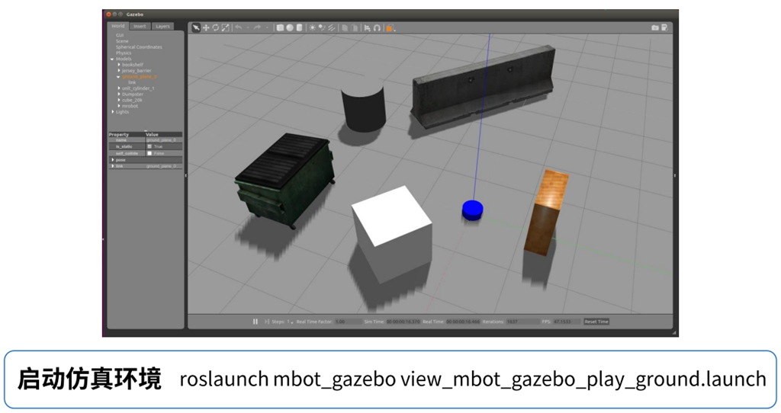Click the undo arrow in toolbar
This screenshot has width=781, height=413.
[239, 27]
